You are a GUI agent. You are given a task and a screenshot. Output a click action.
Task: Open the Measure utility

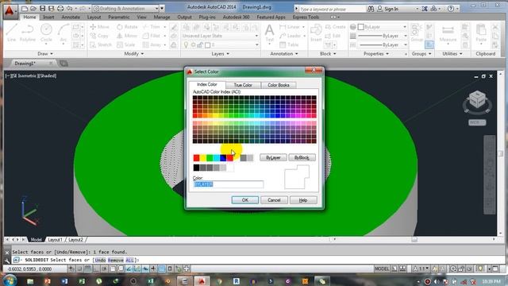click(448, 33)
